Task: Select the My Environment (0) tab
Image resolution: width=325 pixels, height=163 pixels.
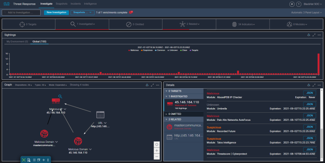Action: tap(17, 41)
